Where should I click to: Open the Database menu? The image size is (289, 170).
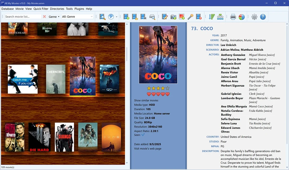tap(8, 9)
